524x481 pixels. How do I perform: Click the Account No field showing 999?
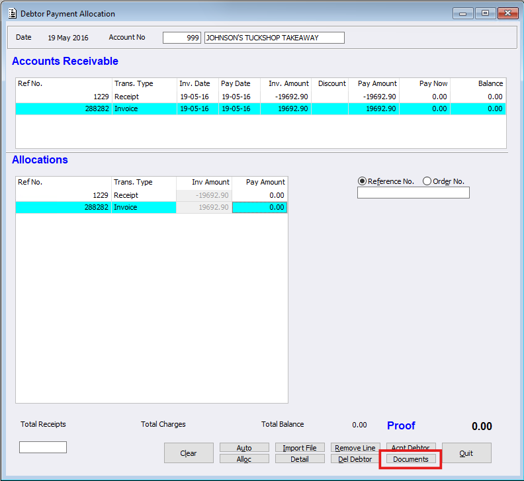pos(182,38)
